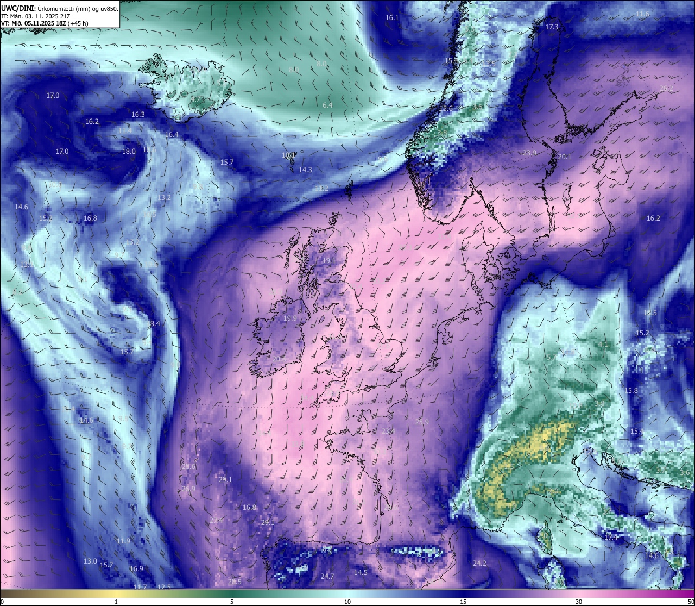Screen dimensions: 695x606
Task: Click the map value 16.9
Action: [x=136, y=569]
